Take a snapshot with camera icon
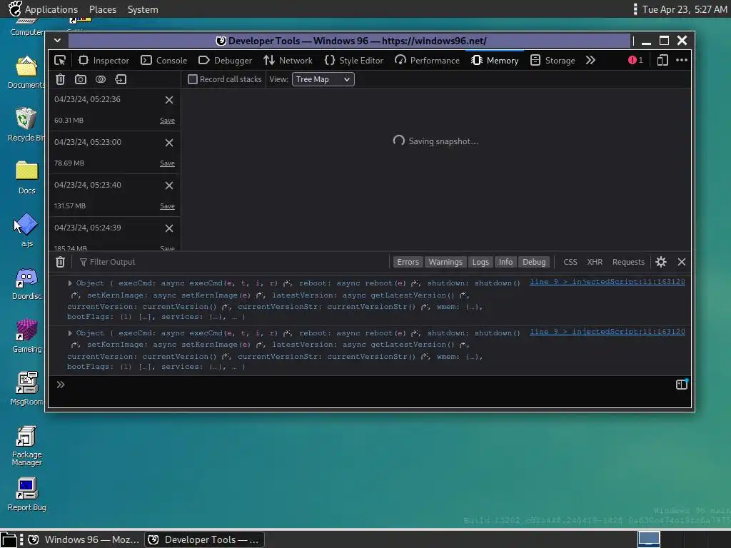 click(x=81, y=79)
